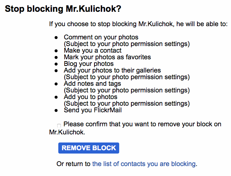The width and height of the screenshot is (231, 176).
Task: Click 'Mark your photos as favorites' item
Action: [107, 57]
